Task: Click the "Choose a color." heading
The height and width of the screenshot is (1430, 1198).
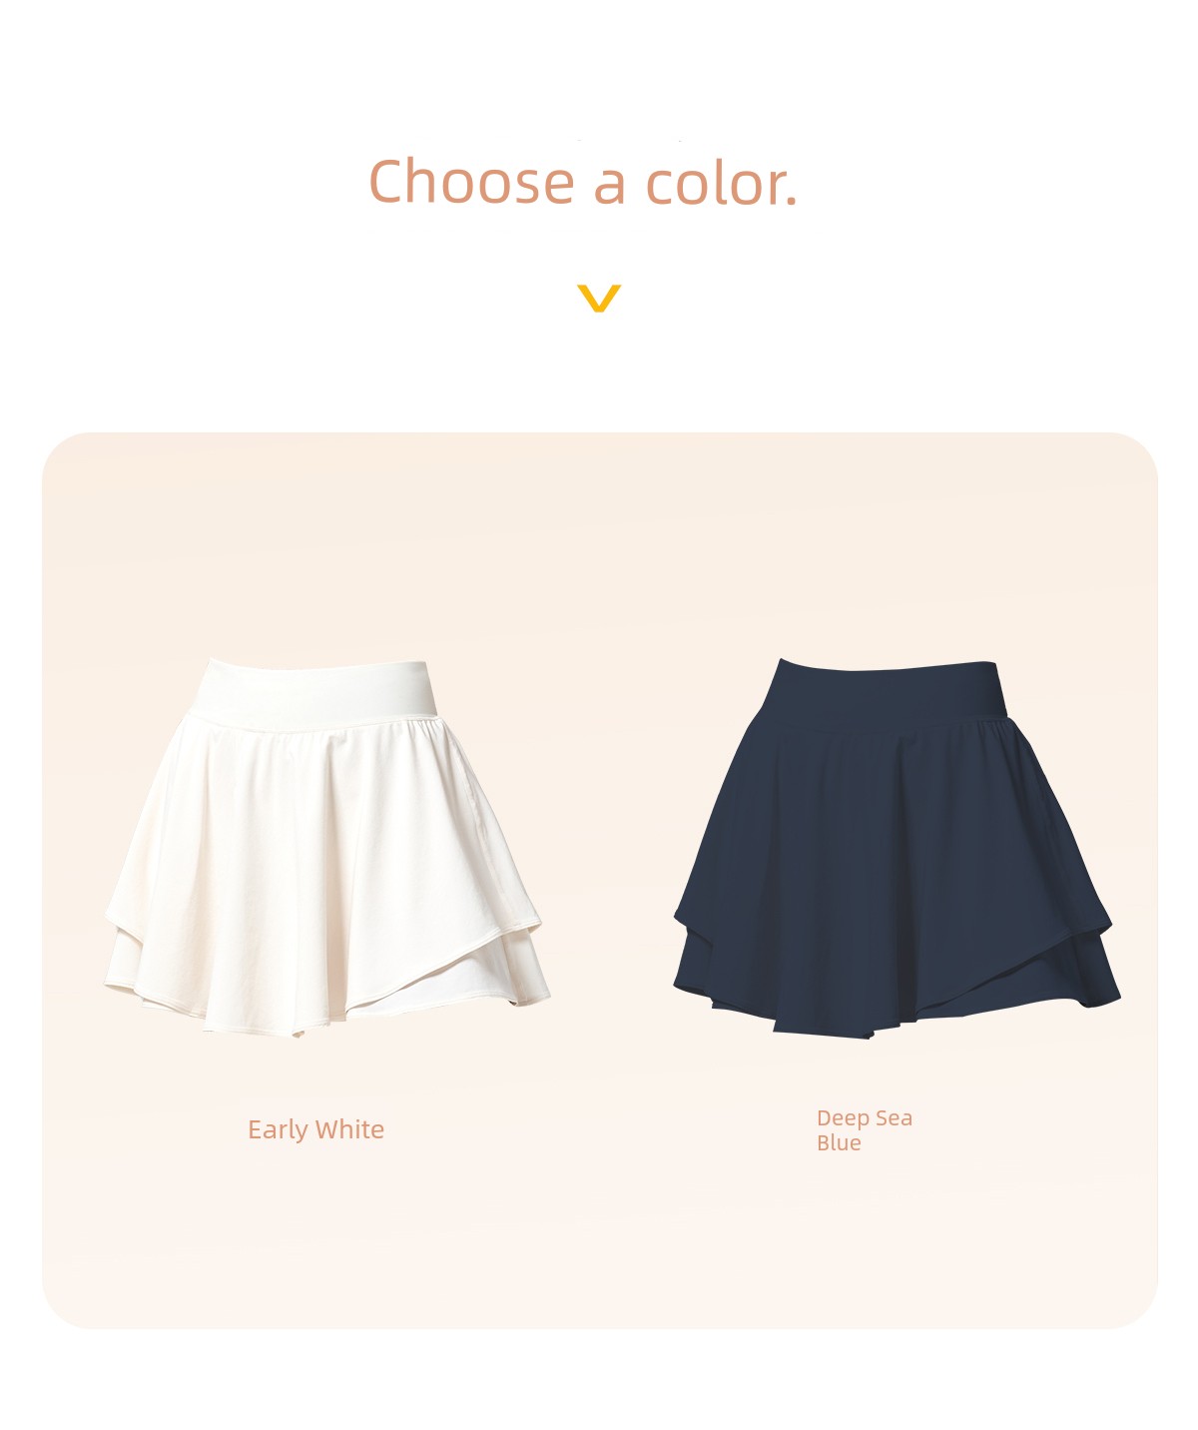Action: click(x=583, y=183)
